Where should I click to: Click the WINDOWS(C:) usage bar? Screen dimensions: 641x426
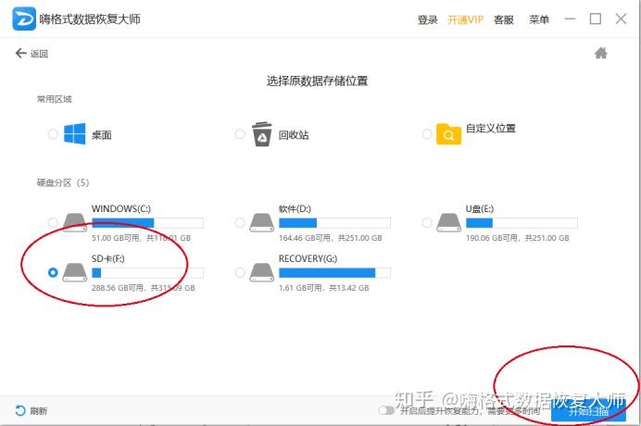pyautogui.click(x=147, y=223)
